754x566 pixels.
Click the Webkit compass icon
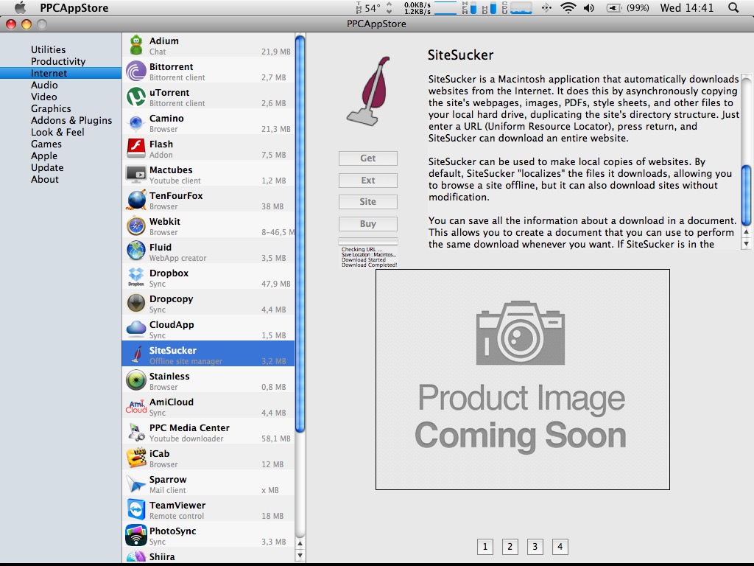pos(136,226)
